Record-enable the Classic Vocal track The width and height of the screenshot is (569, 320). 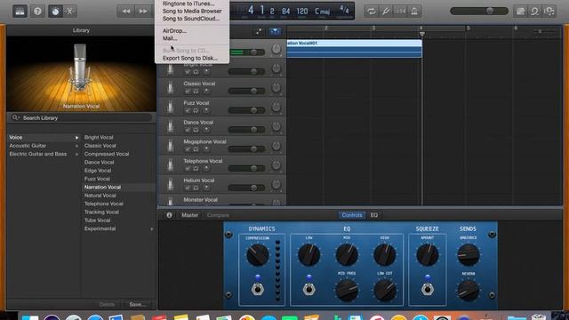(206, 91)
